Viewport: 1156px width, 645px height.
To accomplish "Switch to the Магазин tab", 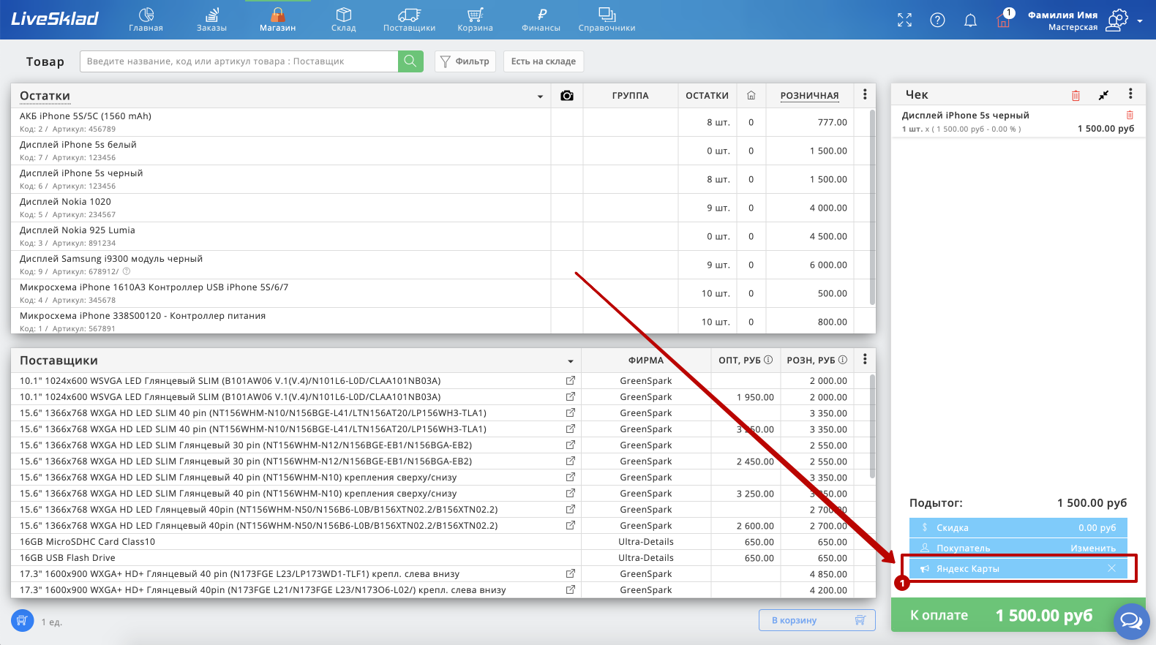I will [x=277, y=20].
